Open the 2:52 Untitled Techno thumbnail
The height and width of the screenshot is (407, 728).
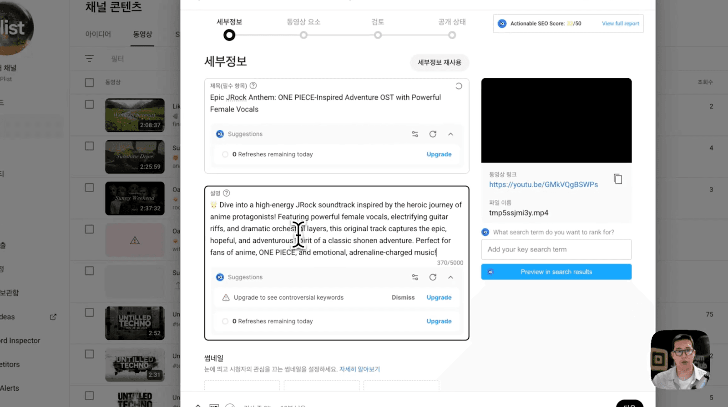coord(135,323)
